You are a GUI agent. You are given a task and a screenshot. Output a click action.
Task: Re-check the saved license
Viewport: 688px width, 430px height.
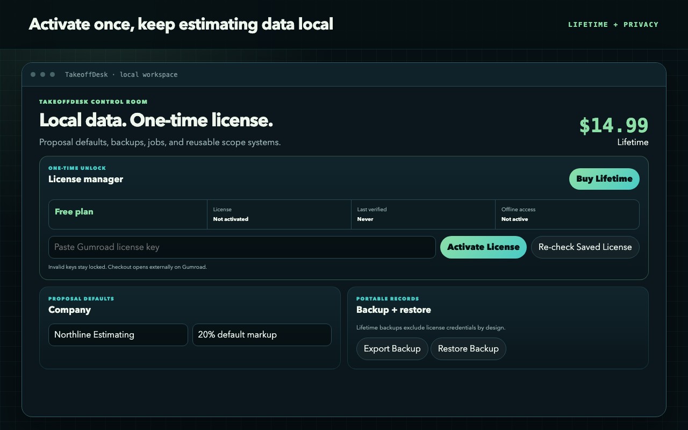coord(585,247)
